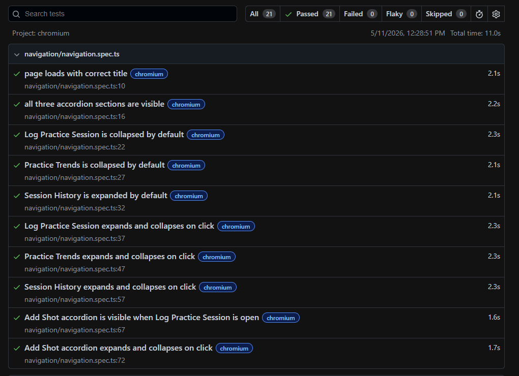Image resolution: width=519 pixels, height=376 pixels.
Task: Filter by Failed 0 tests
Action: pos(360,14)
